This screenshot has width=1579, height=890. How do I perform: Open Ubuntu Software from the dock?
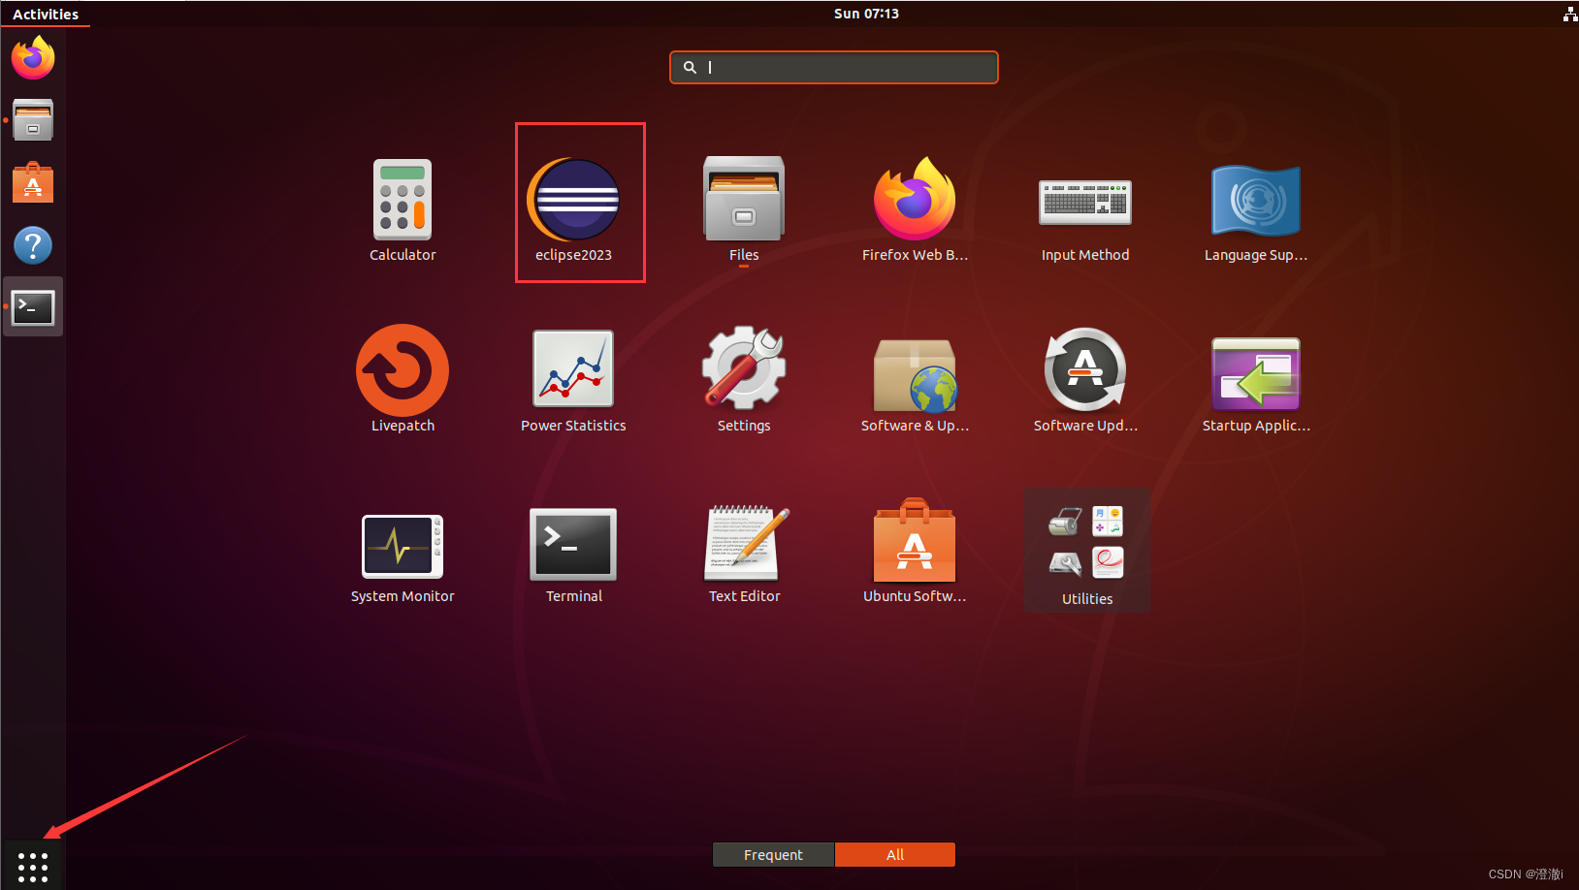(x=33, y=182)
